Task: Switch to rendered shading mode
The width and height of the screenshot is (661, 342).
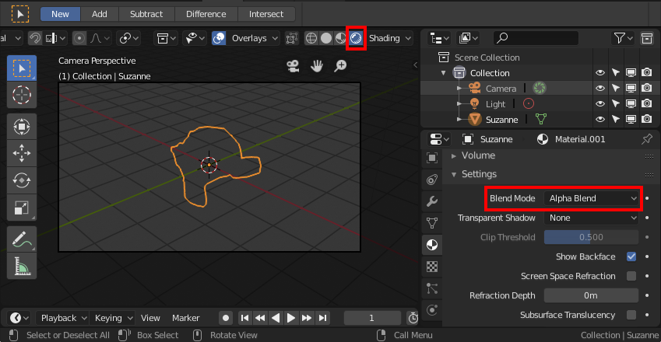Action: click(356, 38)
